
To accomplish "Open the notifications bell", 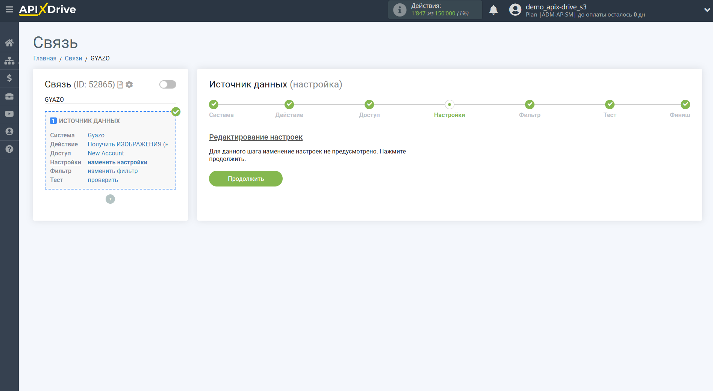I will pyautogui.click(x=493, y=10).
